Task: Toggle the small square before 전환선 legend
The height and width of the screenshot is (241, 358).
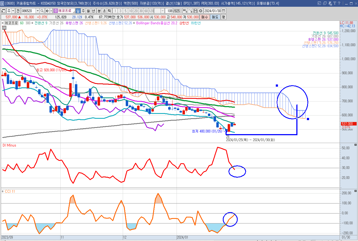Action: tap(33, 23)
